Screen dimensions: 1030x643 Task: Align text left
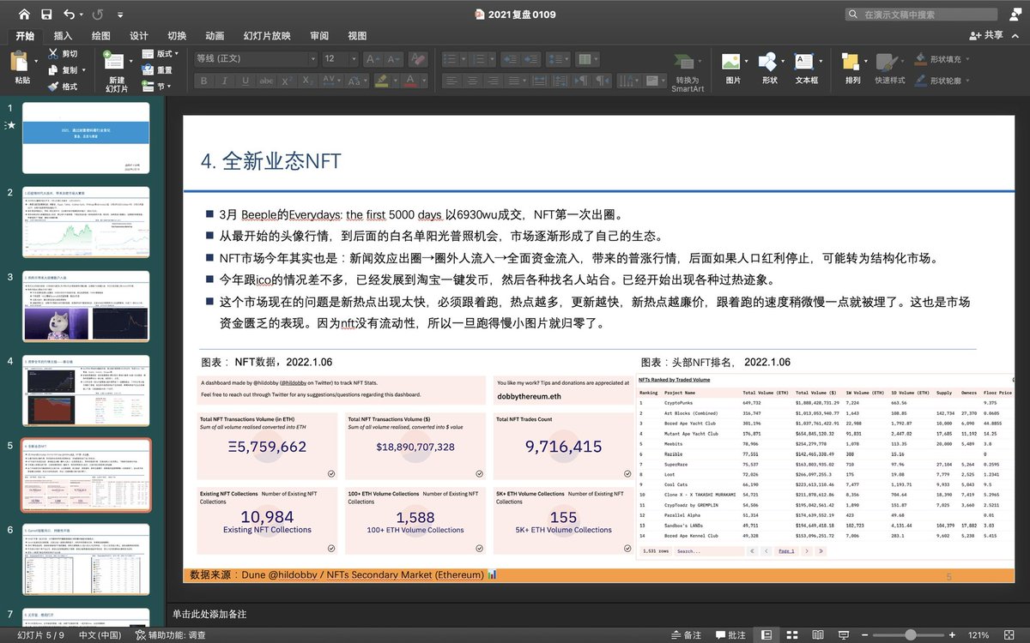(x=451, y=81)
